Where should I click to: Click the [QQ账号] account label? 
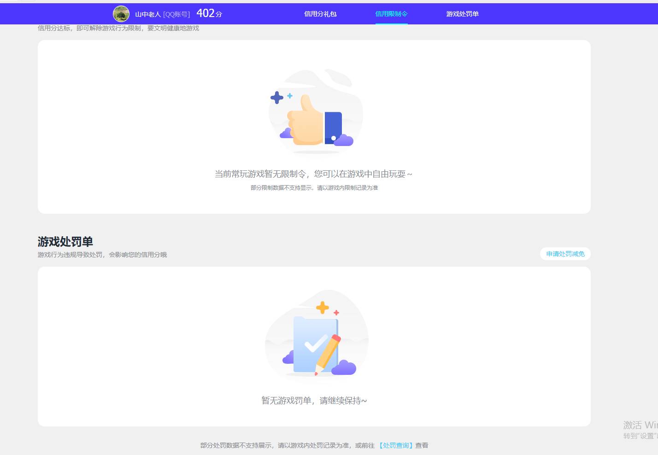click(x=176, y=14)
